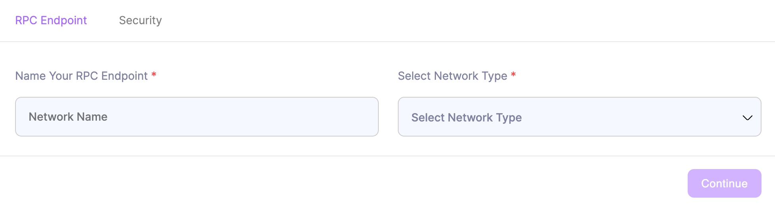The image size is (775, 204).
Task: Click the empty right side of Network Name field
Action: [x=318, y=117]
